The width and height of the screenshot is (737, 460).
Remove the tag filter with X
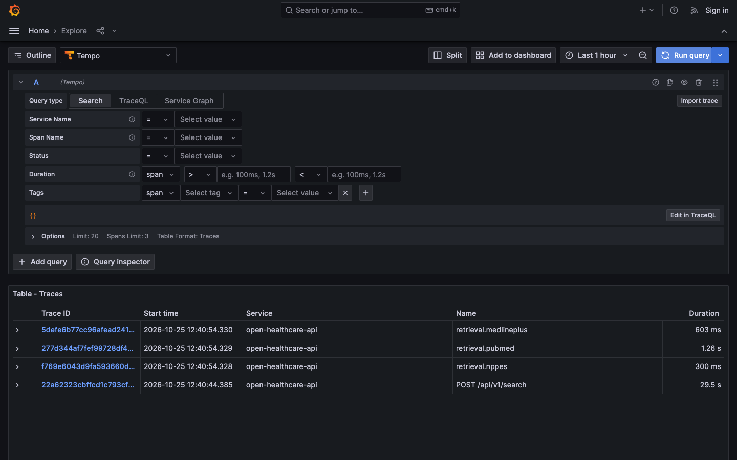tap(345, 193)
